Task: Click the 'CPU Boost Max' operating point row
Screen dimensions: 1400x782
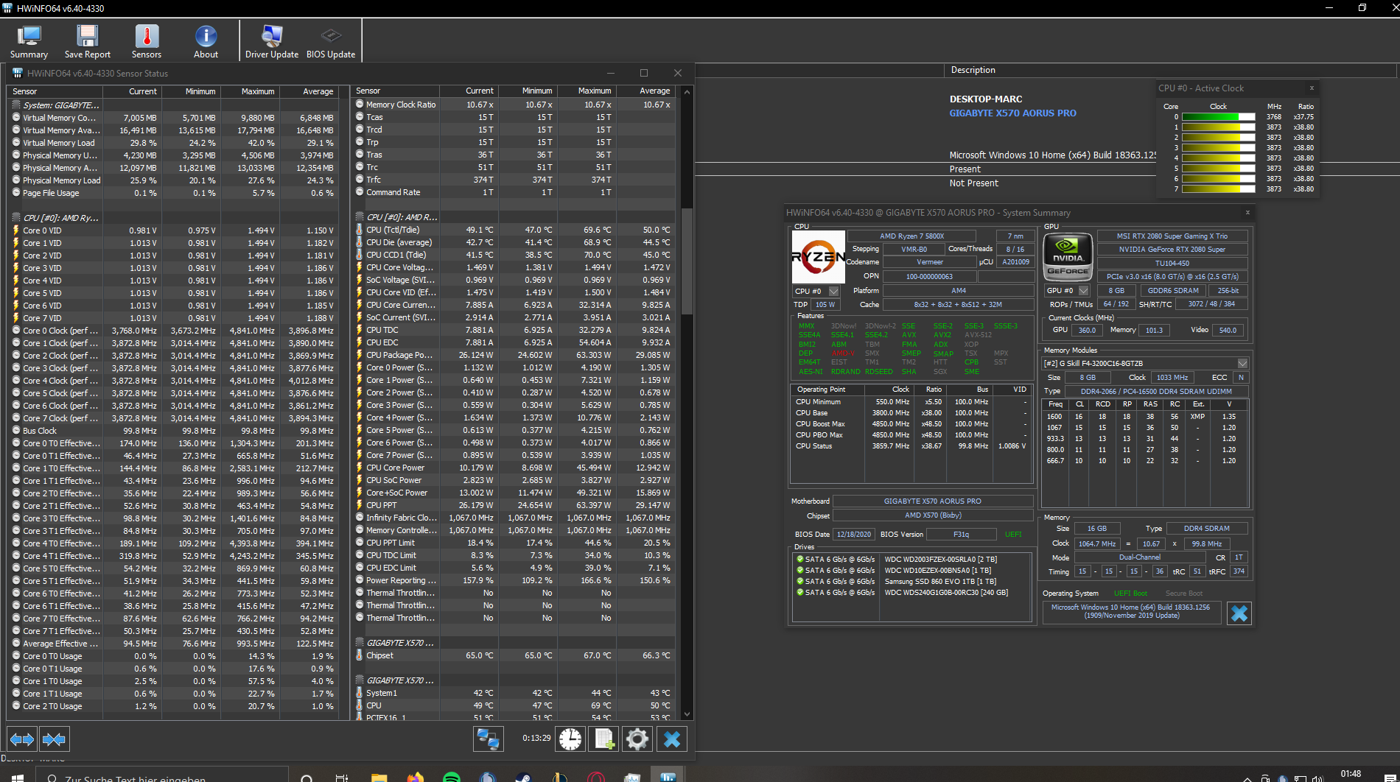Action: (x=911, y=424)
